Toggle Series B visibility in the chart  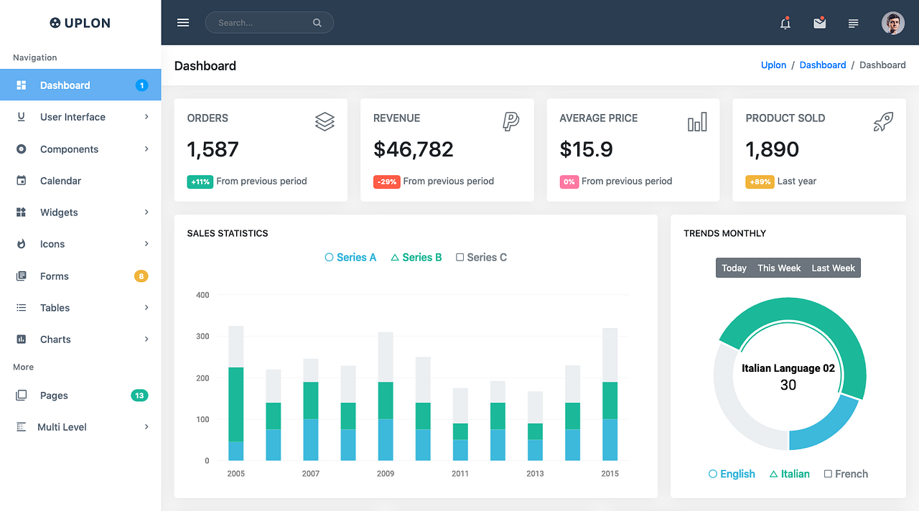pos(416,257)
